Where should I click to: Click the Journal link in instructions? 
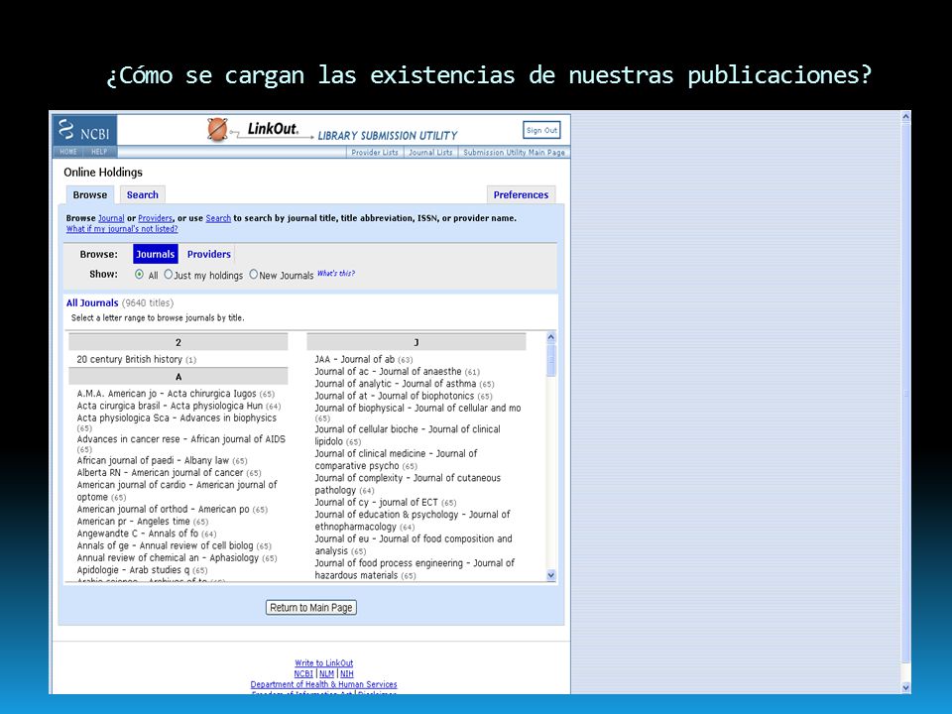click(x=111, y=218)
